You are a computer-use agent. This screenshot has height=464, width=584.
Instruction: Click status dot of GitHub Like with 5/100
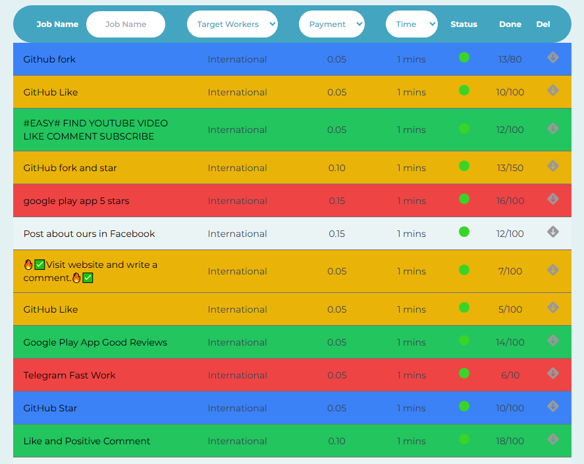pos(464,307)
